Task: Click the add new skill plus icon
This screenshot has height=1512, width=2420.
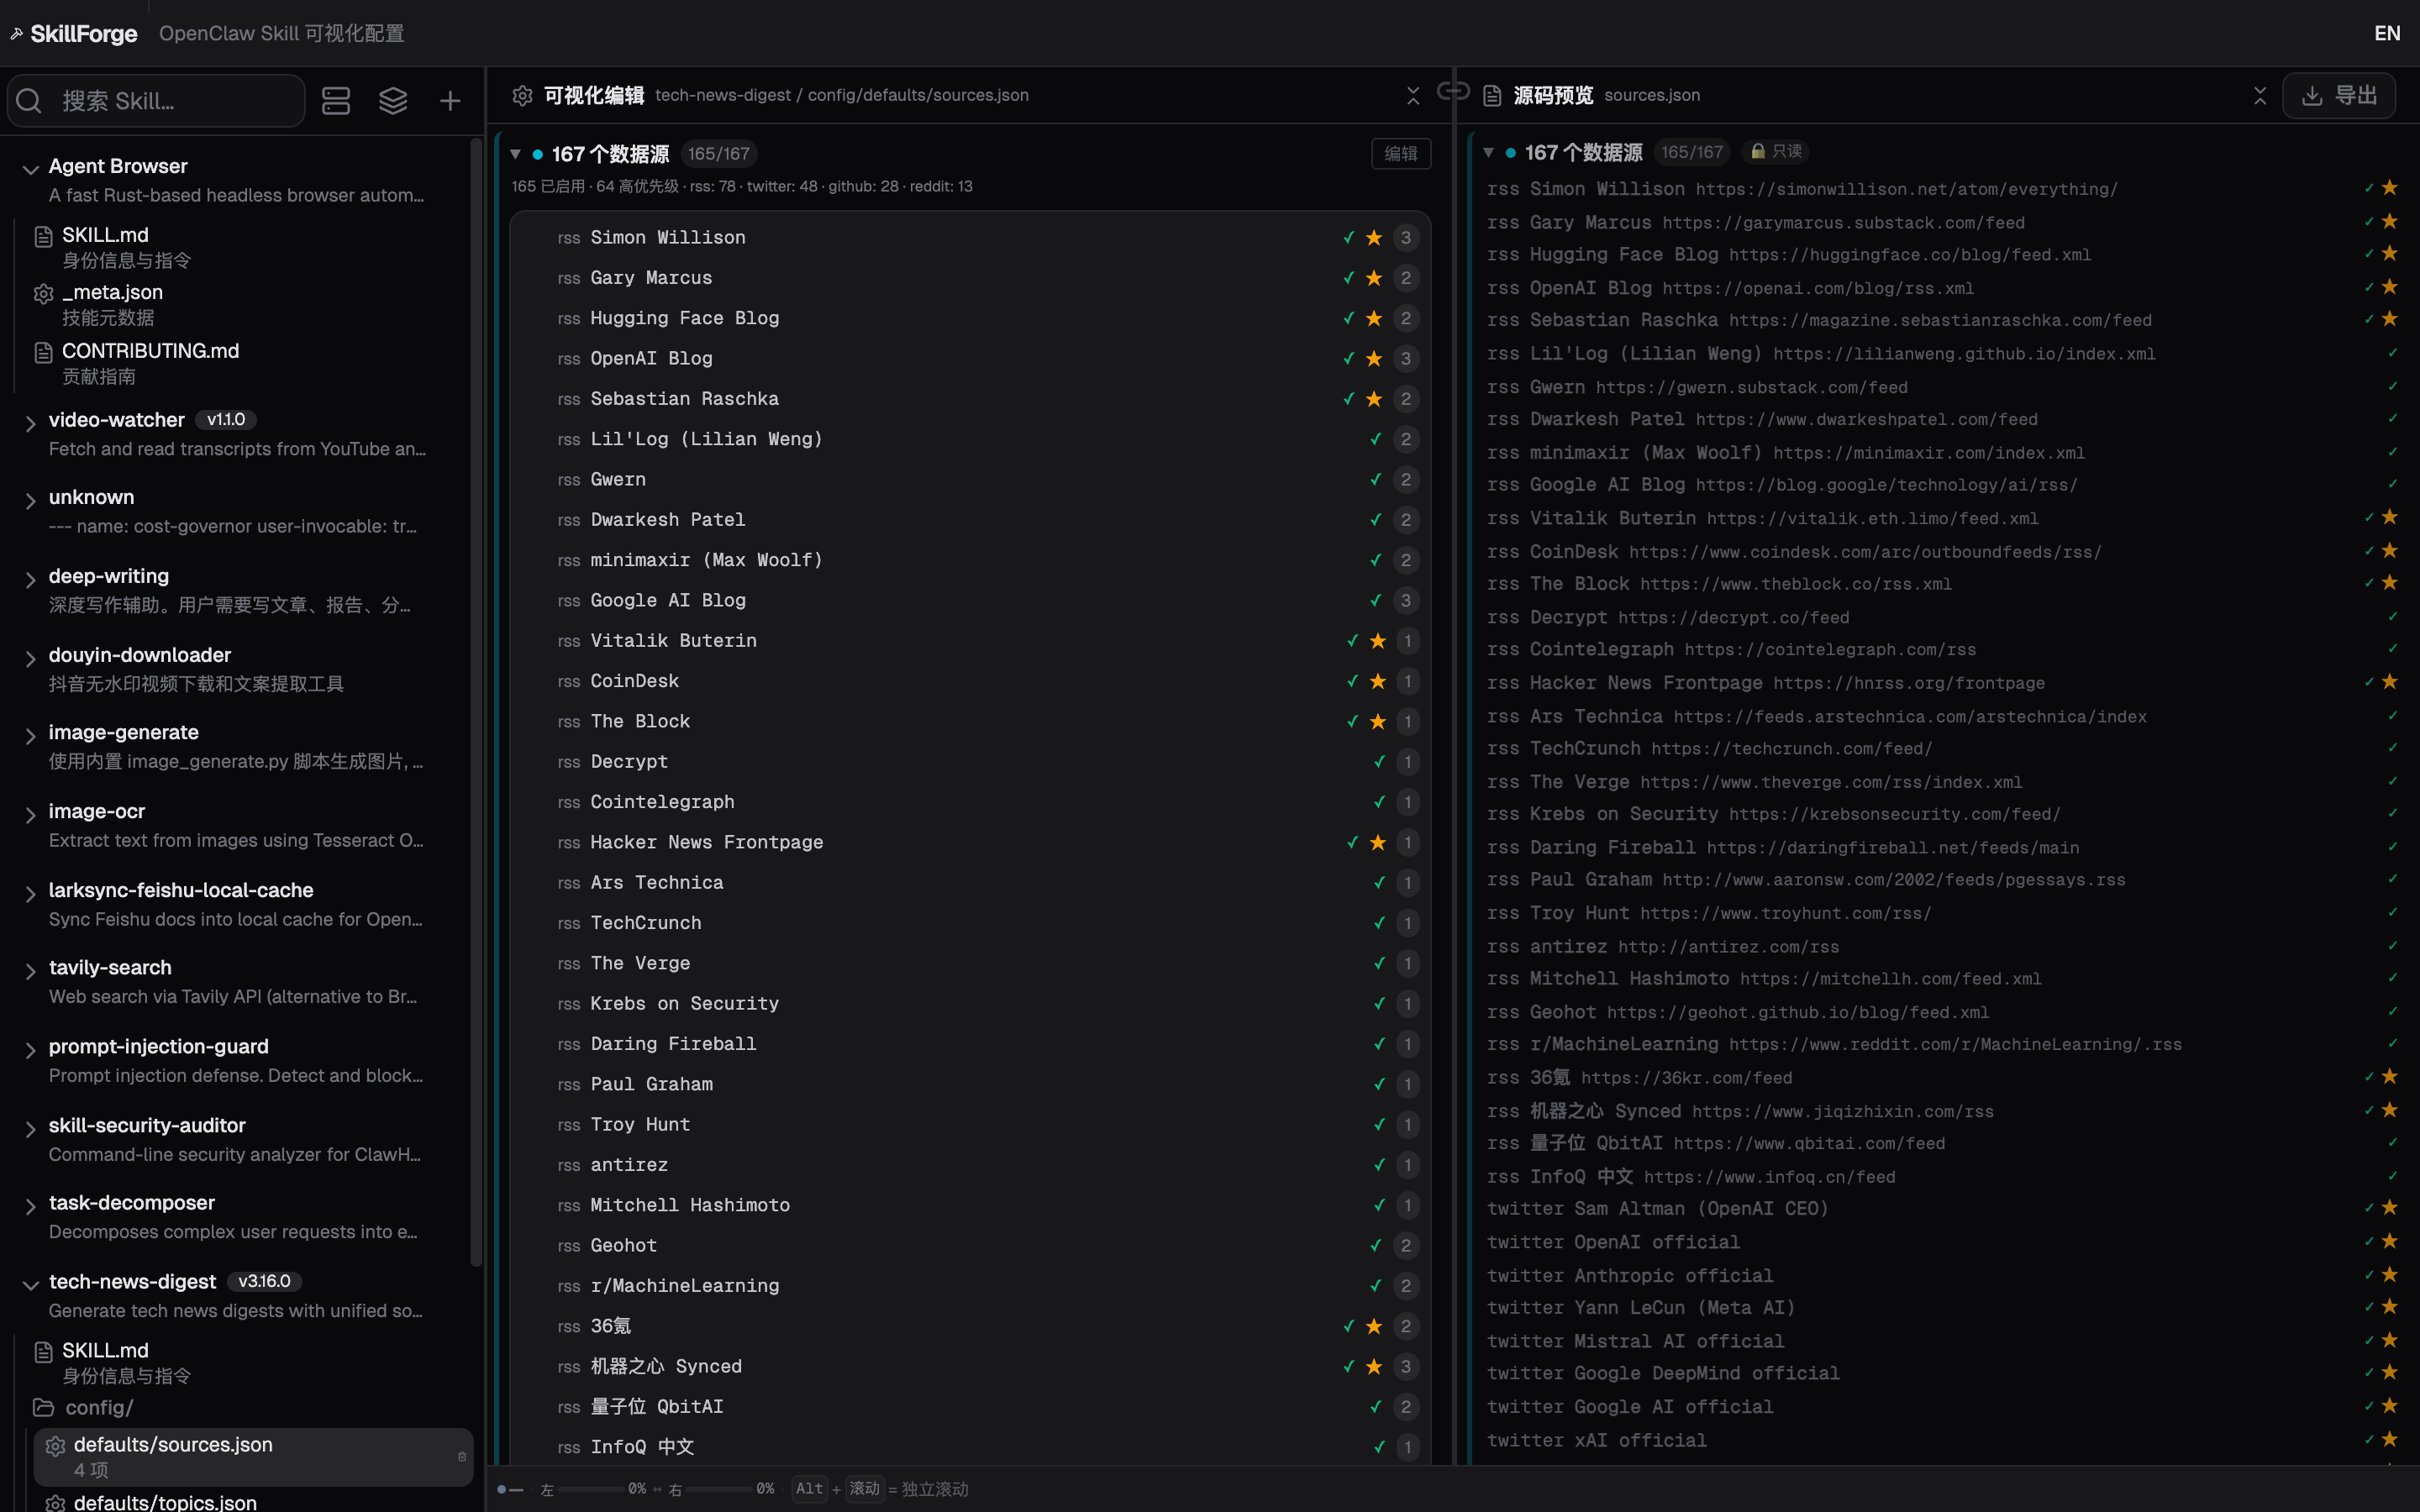Action: (450, 101)
